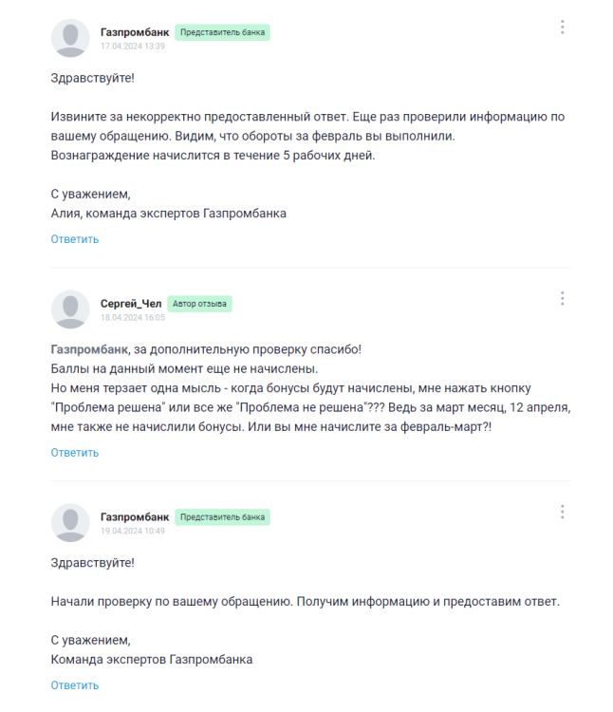
Task: Click Представитель банка badge on 17.04.2024 comment
Action: pyautogui.click(x=222, y=32)
